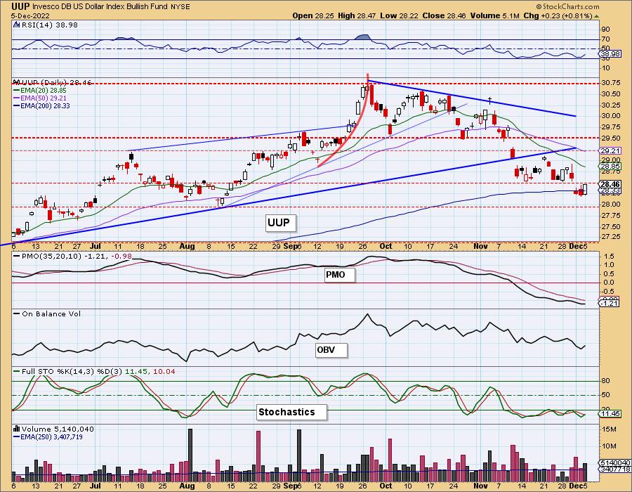Click the bar-chart icon beside Volume 5,140,040
The height and width of the screenshot is (492, 632).
[x=17, y=429]
